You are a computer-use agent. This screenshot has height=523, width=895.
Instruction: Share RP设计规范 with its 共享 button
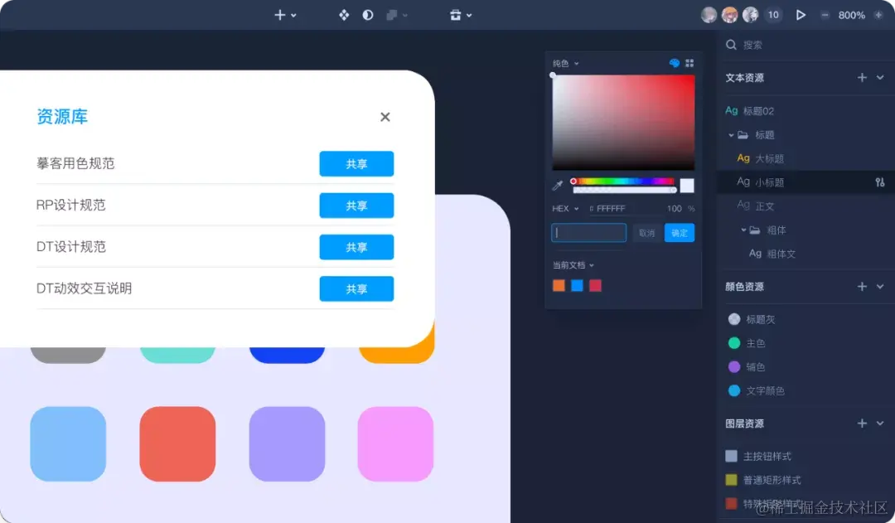coord(356,206)
